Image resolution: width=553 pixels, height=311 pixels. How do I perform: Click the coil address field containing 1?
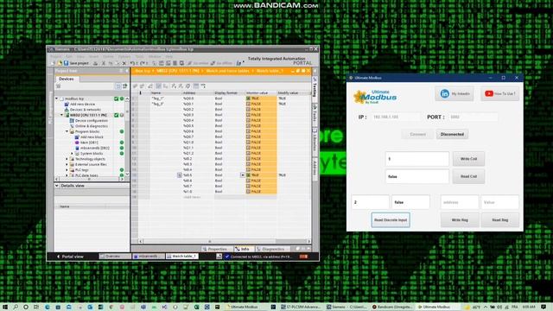coord(416,159)
